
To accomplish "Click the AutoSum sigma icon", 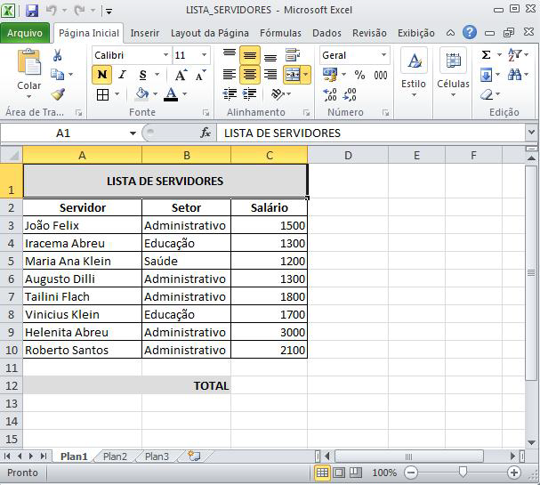I will click(x=486, y=55).
